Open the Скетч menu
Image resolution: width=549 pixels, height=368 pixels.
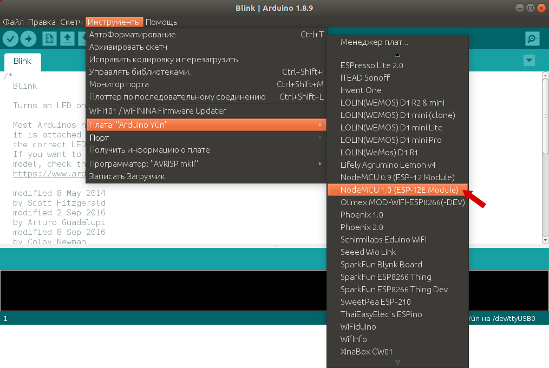(71, 22)
